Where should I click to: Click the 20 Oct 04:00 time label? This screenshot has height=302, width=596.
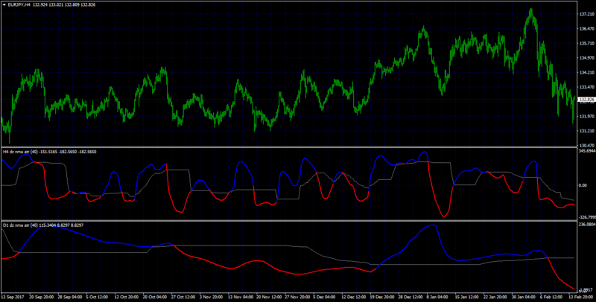[x=155, y=297]
